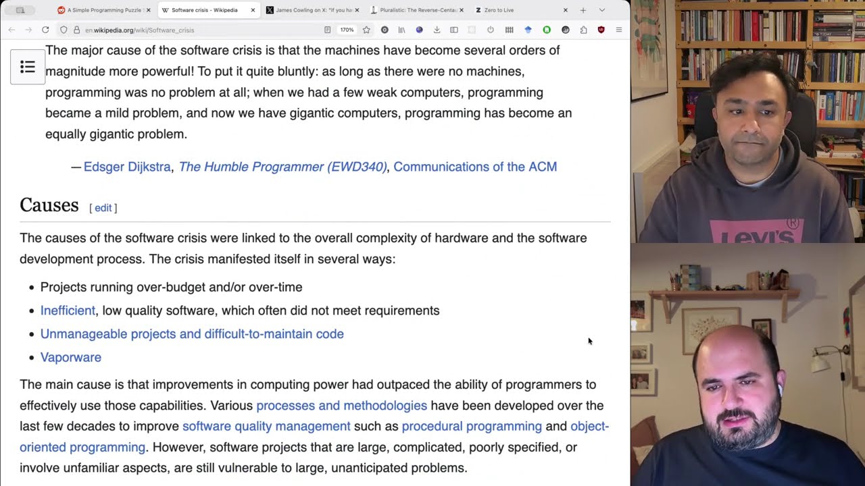The image size is (865, 486).
Task: Open procedural programming link
Action: (x=472, y=427)
